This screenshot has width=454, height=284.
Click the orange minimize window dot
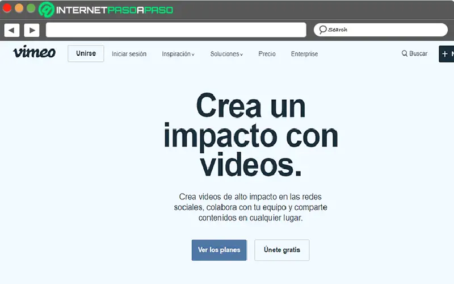19,8
